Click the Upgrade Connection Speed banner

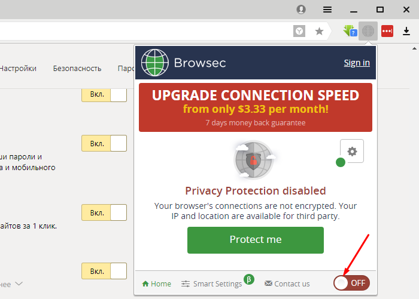pyautogui.click(x=256, y=107)
